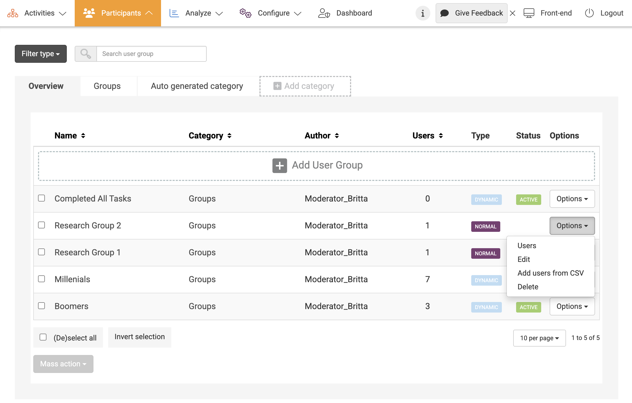The width and height of the screenshot is (632, 403).
Task: Click the info icon in top bar
Action: (423, 13)
